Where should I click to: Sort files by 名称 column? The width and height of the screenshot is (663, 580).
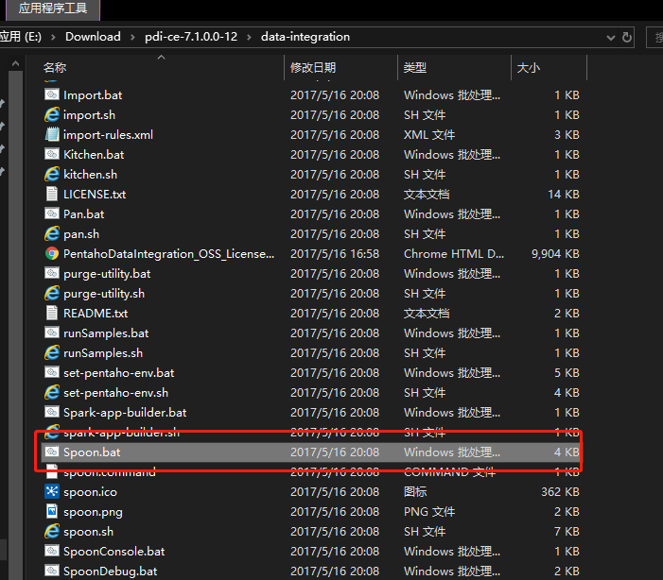[x=55, y=68]
